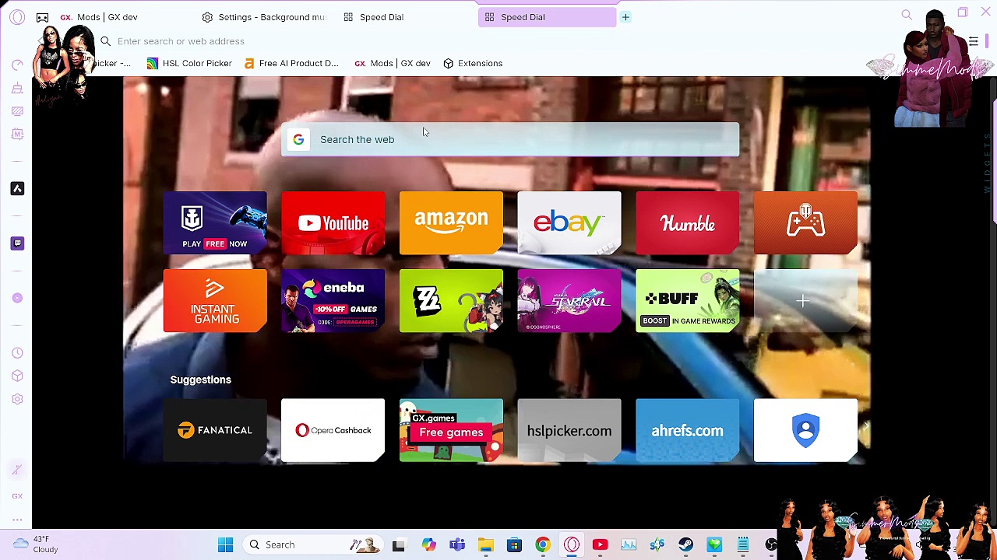Open Extensions bookmark
This screenshot has width=997, height=560.
(473, 64)
